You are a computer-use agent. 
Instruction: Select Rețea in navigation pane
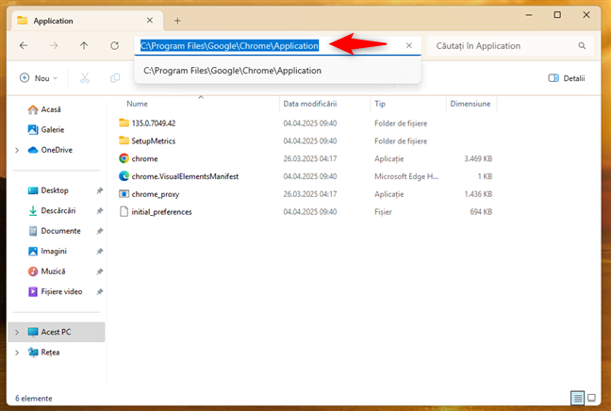[x=50, y=353]
